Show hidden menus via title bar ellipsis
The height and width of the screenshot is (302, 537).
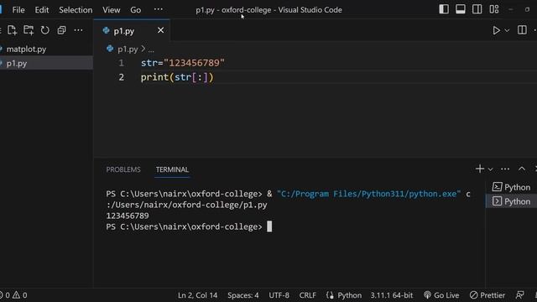159,9
